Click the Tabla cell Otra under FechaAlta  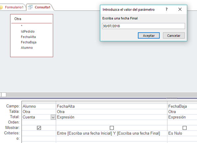(x=112, y=112)
